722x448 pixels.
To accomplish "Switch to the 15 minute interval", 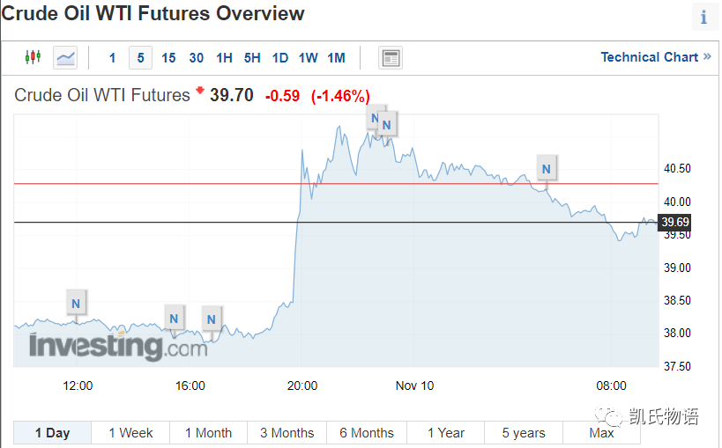I will pos(168,58).
